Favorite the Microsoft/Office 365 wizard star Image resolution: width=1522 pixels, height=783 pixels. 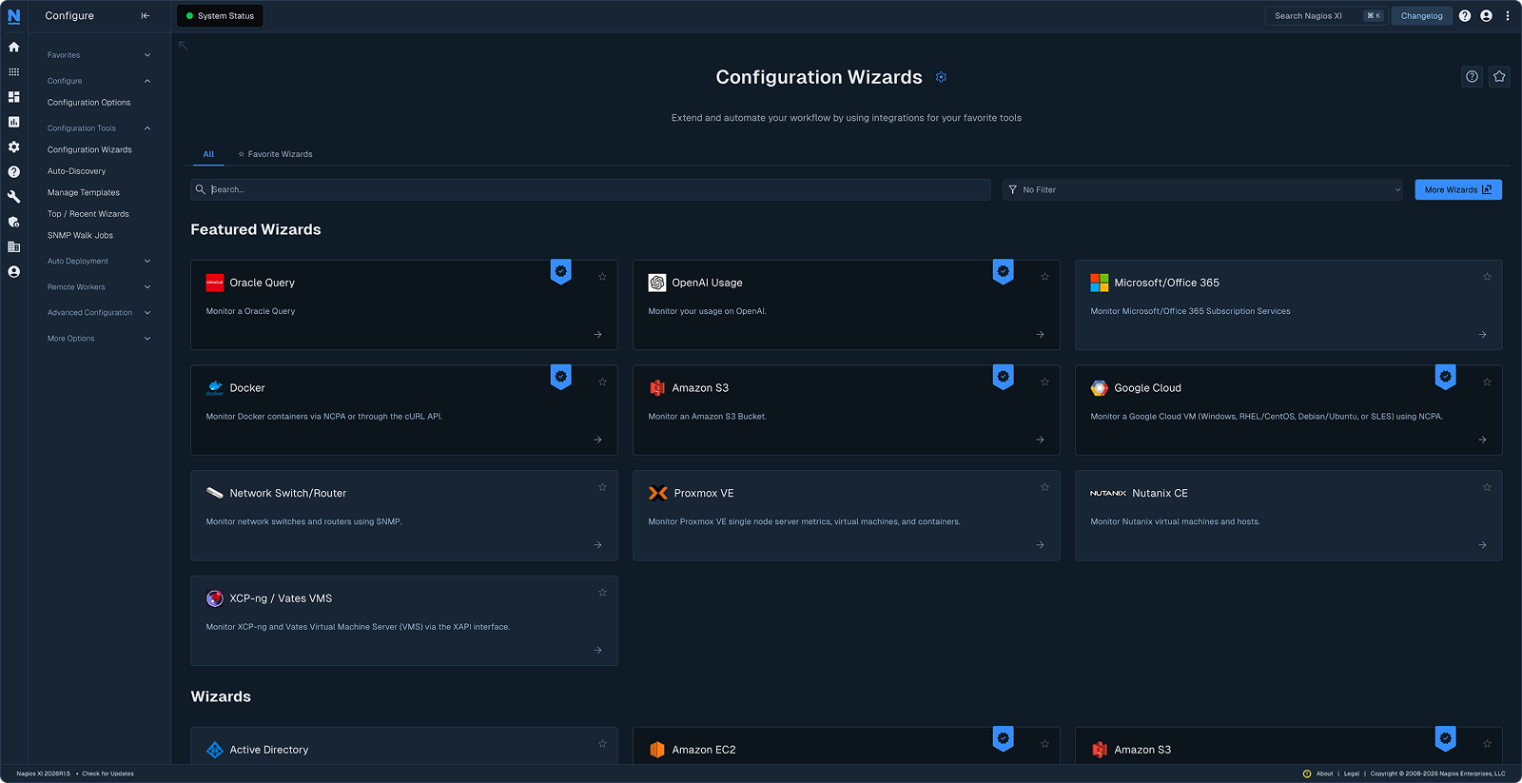[1487, 277]
